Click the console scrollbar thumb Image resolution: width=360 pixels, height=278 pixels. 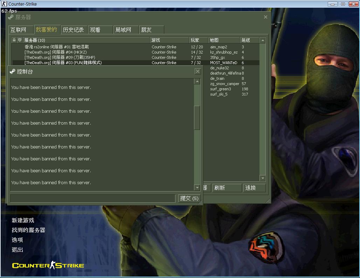(197, 118)
